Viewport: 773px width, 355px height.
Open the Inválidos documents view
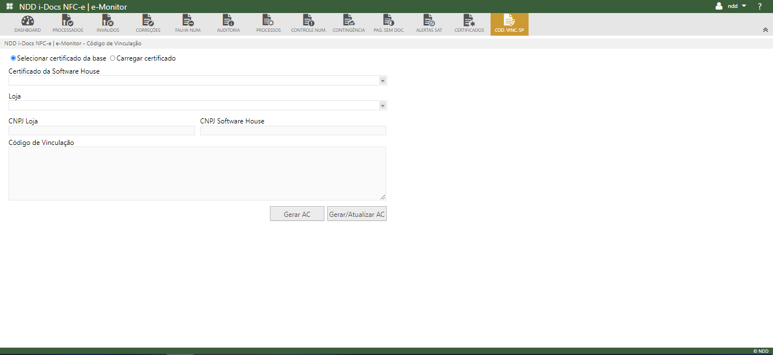[108, 24]
